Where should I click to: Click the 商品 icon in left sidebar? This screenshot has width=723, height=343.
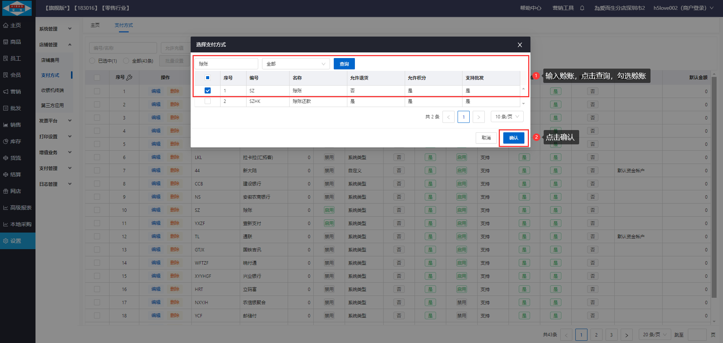pos(6,42)
